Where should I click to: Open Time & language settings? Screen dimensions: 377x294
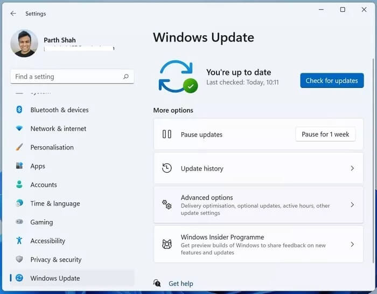72,203
